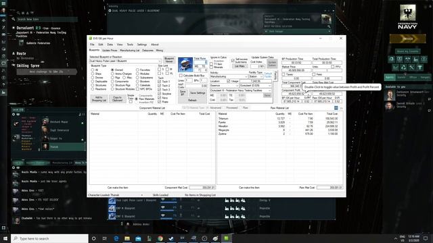The height and width of the screenshot is (243, 433).
Task: Open Google Chrome from the taskbar
Action: click(x=160, y=238)
